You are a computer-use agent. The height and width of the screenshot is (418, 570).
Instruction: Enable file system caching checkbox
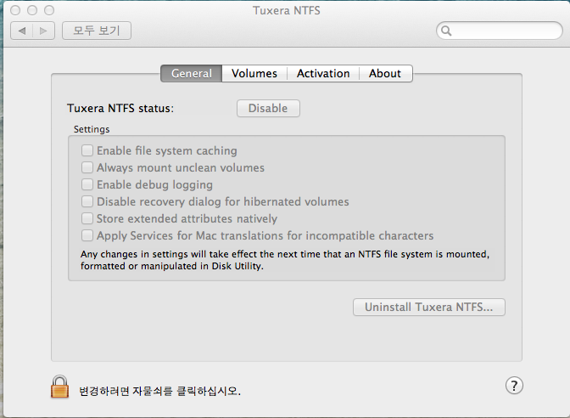click(x=87, y=150)
